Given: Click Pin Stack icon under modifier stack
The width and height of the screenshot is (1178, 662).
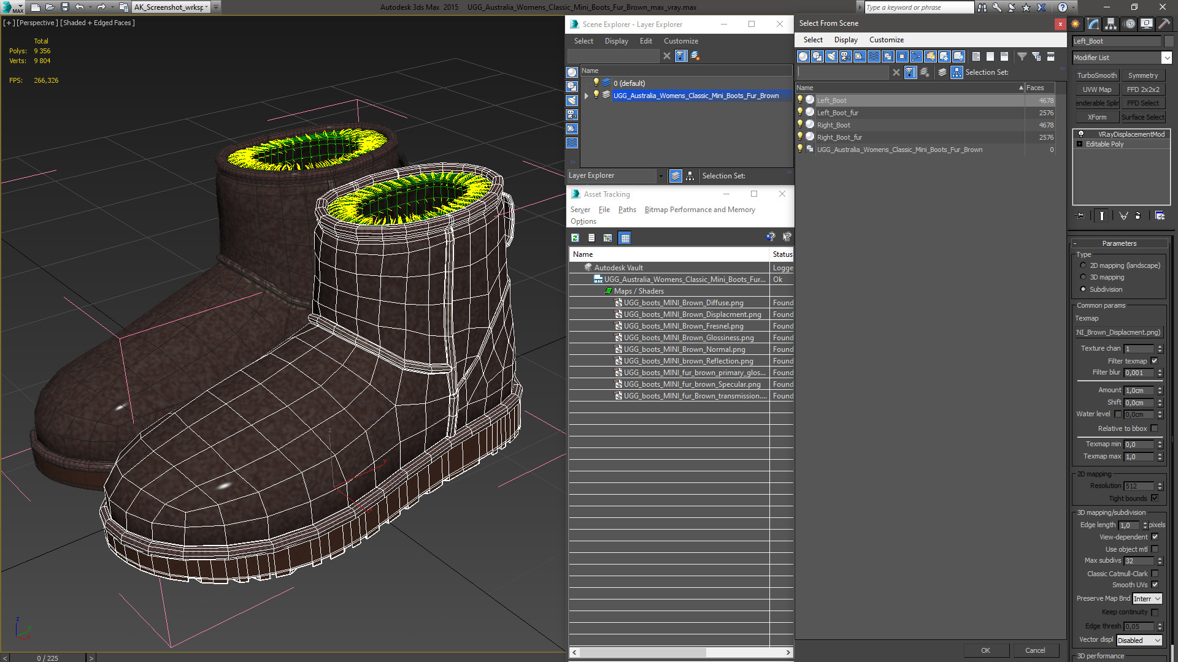Looking at the screenshot, I should click(1080, 216).
